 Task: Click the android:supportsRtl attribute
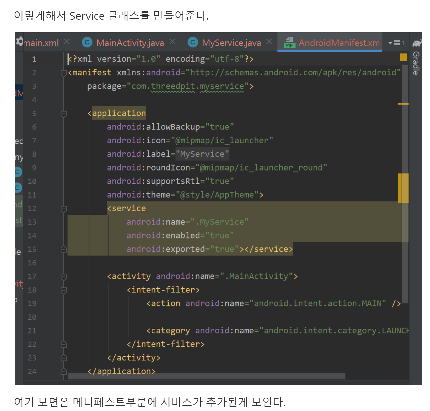click(x=153, y=181)
